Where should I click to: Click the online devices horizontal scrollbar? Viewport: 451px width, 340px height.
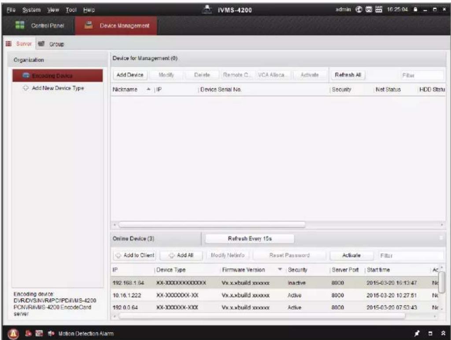262,316
